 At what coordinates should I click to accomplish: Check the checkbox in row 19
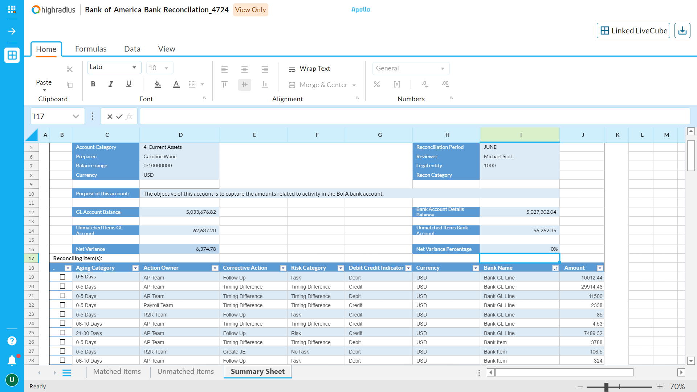(x=62, y=277)
